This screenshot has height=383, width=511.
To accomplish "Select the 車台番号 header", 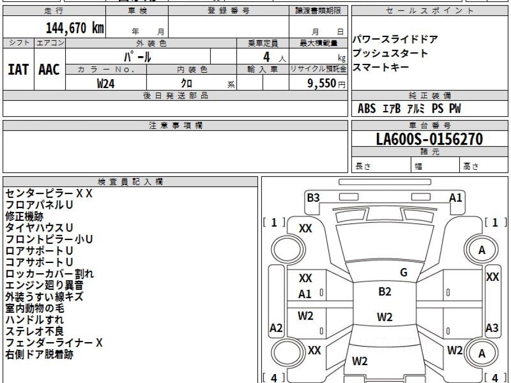I will pyautogui.click(x=430, y=126).
